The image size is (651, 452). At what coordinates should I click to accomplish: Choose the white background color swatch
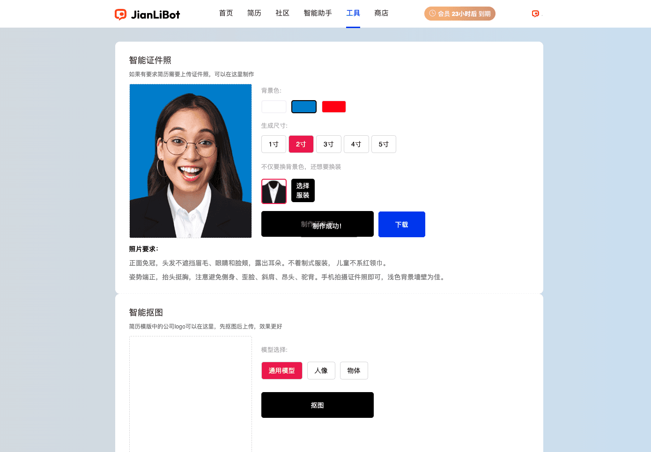(x=274, y=107)
